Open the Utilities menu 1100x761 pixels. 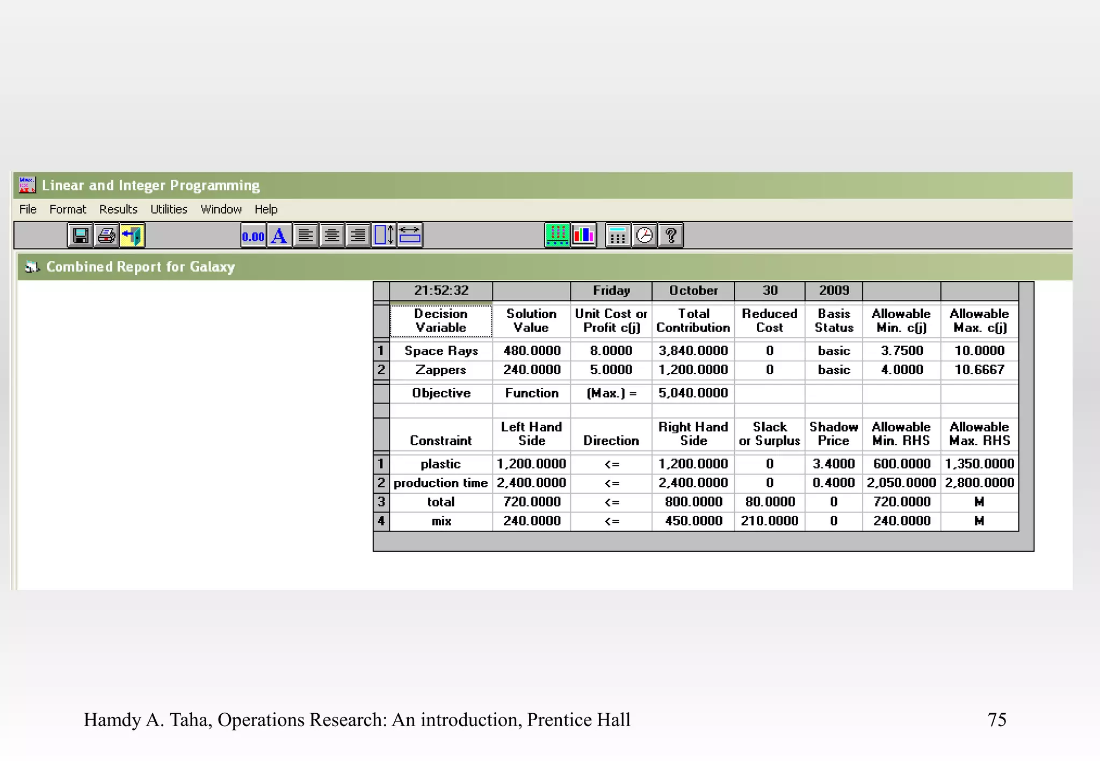[x=169, y=209]
